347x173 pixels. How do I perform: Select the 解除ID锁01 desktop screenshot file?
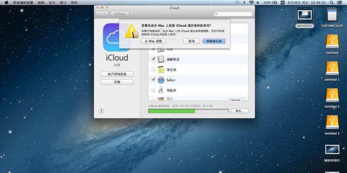tap(332, 153)
